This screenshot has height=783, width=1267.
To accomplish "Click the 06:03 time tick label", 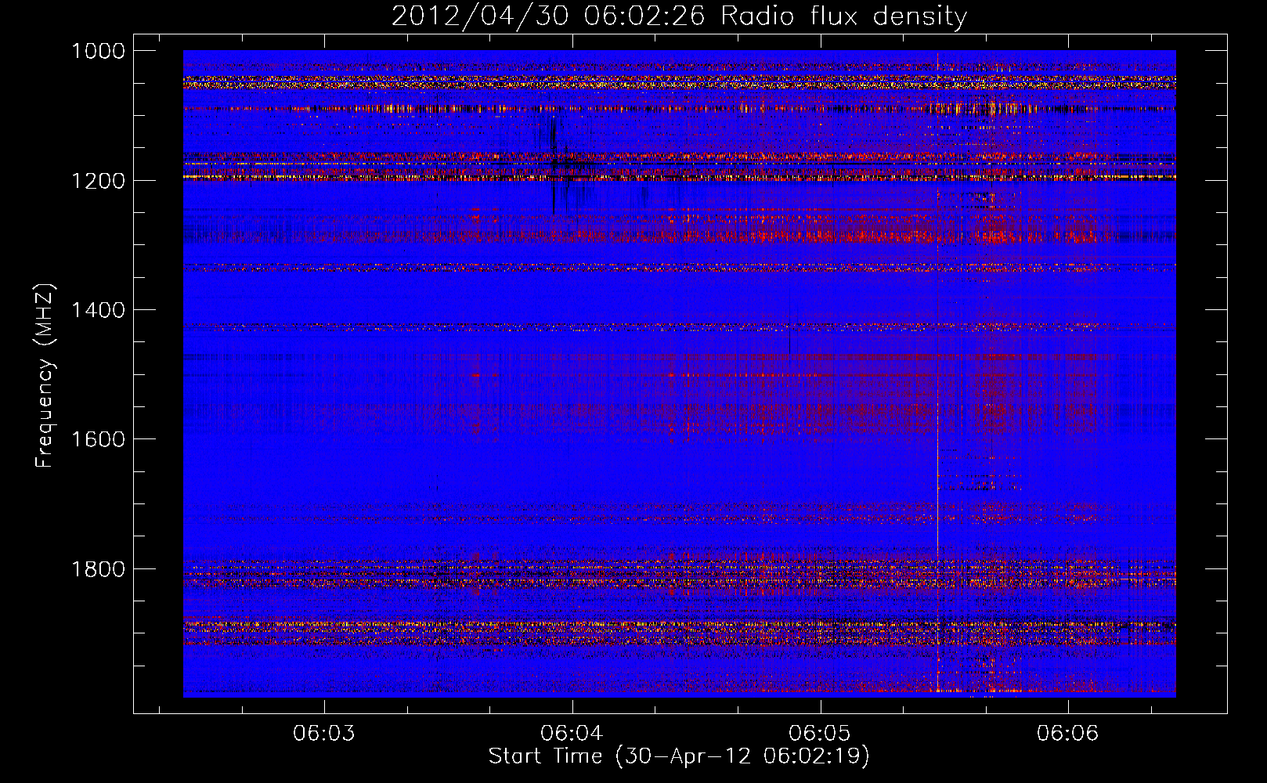I will [323, 733].
